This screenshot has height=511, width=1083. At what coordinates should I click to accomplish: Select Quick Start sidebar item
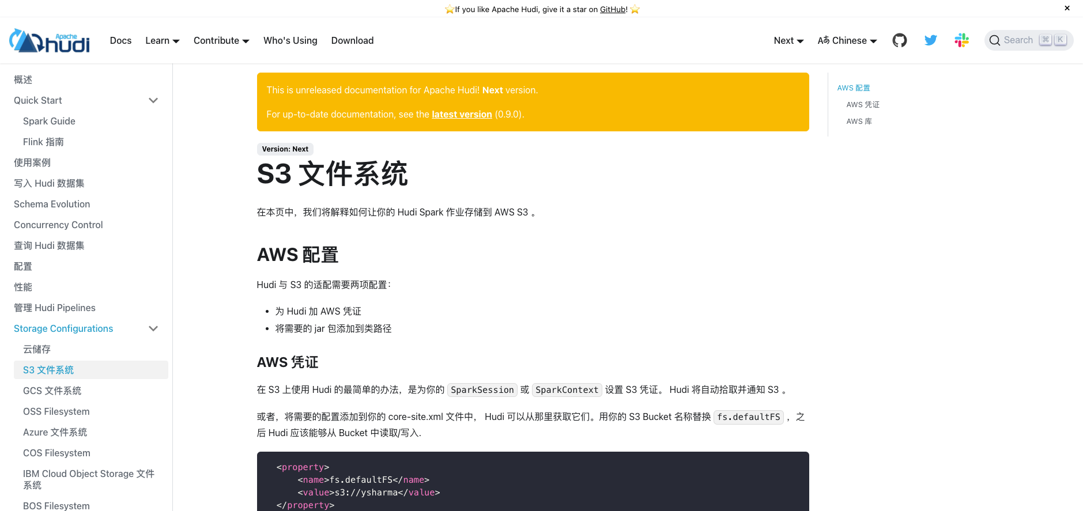pos(38,100)
